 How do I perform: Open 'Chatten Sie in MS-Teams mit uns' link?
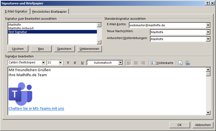36,108
